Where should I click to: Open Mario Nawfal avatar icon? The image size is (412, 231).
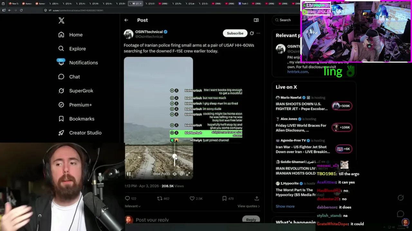tap(277, 98)
